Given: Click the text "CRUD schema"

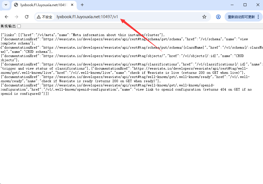Looking at the screenshot, I should (36, 52).
